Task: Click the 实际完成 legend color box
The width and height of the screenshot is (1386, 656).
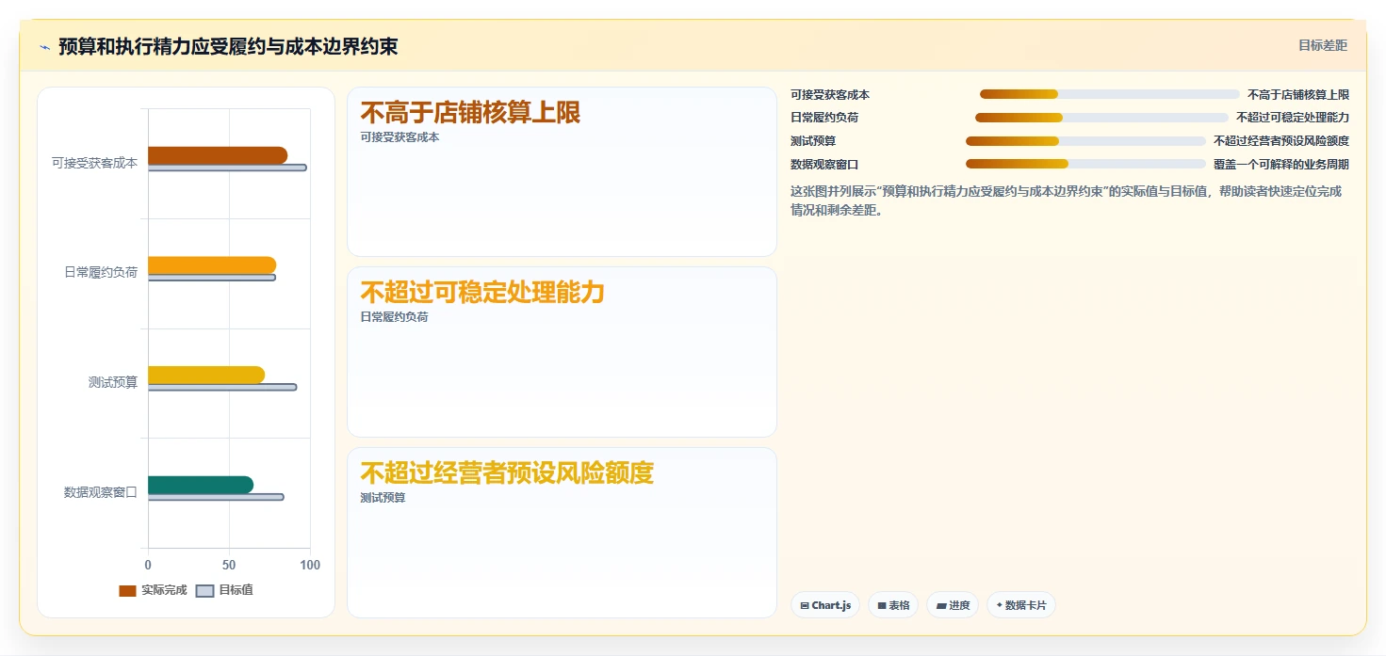Action: (x=127, y=591)
